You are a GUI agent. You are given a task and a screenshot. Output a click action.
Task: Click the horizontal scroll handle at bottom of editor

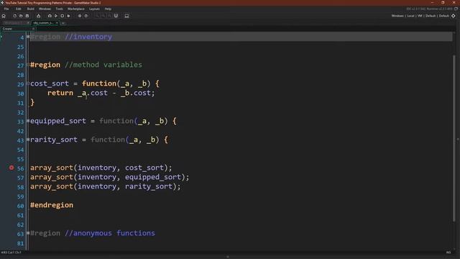[228, 257]
